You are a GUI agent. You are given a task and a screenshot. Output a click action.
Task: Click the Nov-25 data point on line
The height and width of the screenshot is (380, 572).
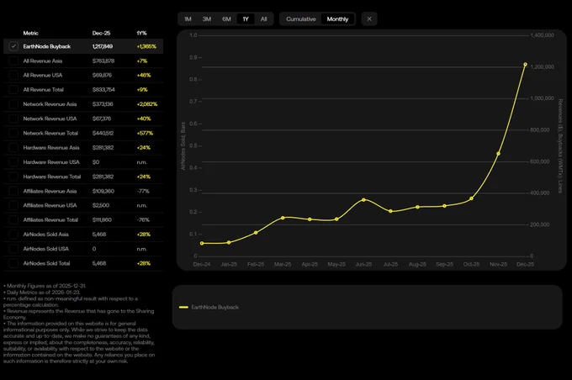coord(498,154)
